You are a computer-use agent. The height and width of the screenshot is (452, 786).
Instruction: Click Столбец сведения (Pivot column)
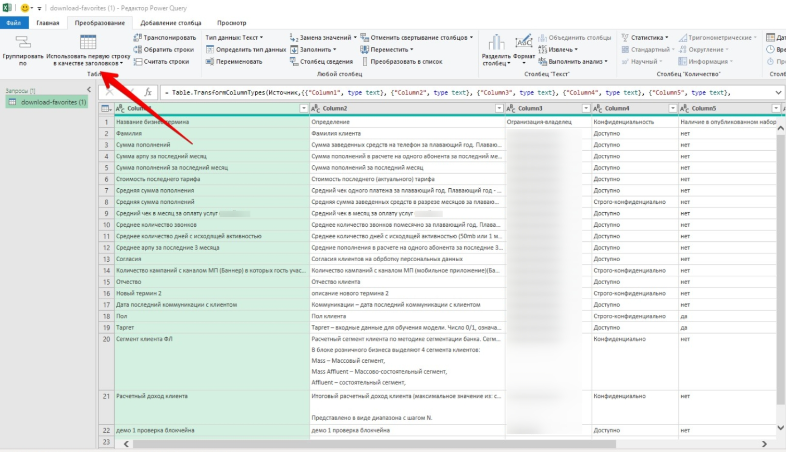[x=321, y=62]
